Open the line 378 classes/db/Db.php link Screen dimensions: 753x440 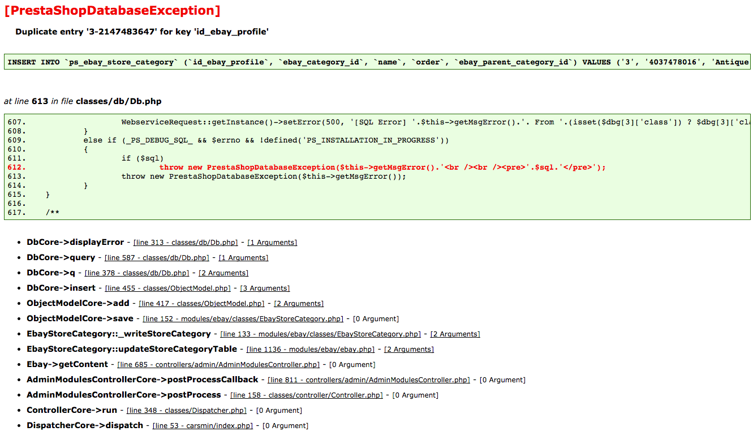click(x=137, y=273)
